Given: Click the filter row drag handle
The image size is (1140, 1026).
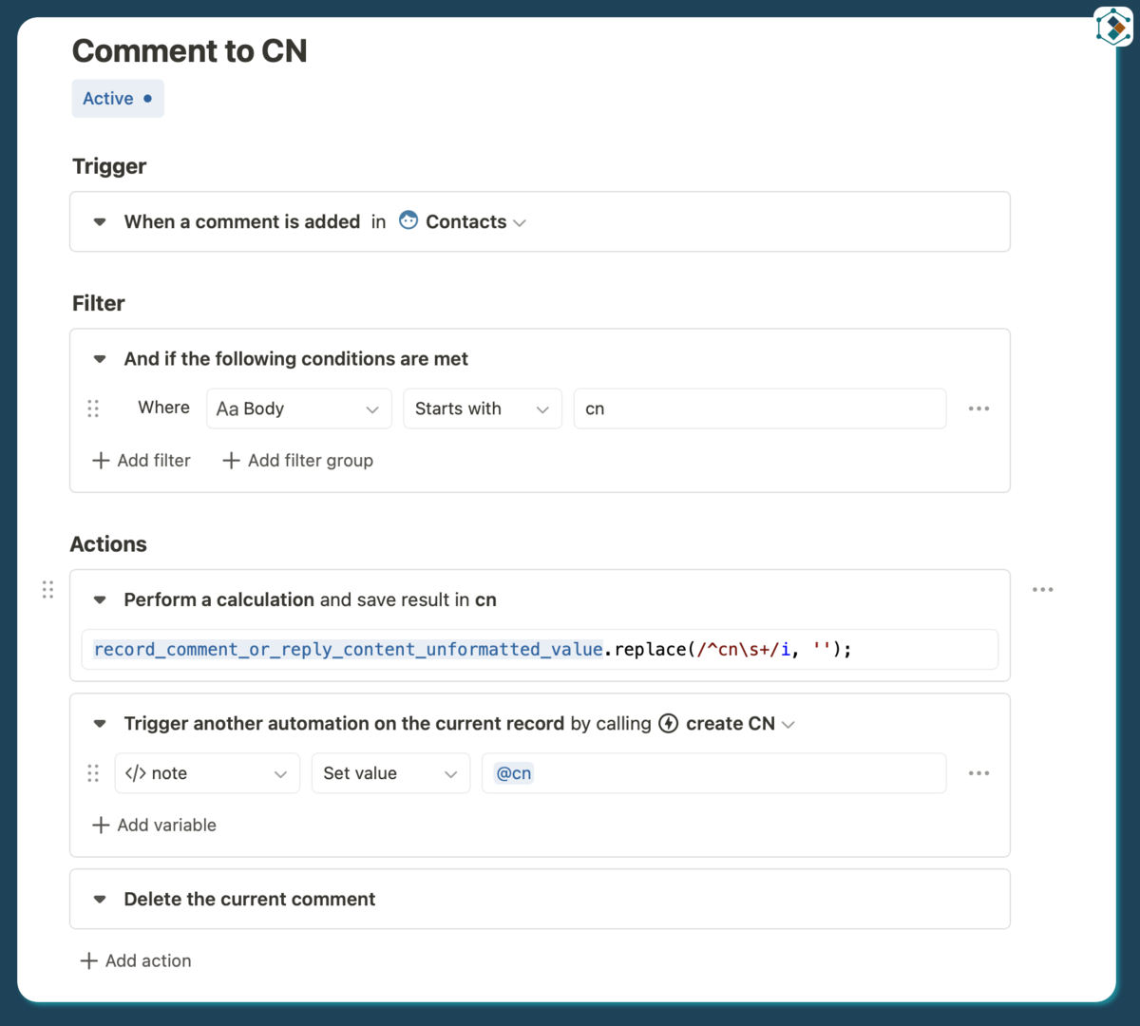Looking at the screenshot, I should [93, 408].
